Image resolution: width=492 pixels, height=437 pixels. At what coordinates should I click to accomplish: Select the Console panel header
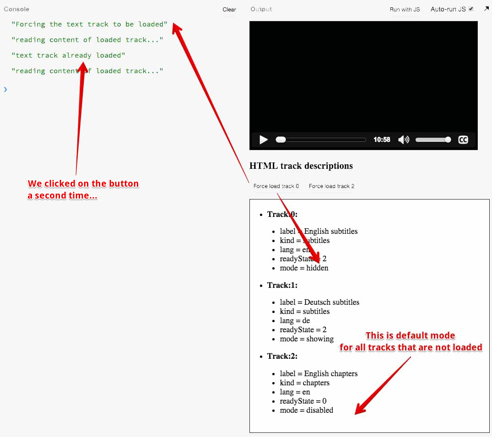tap(16, 9)
